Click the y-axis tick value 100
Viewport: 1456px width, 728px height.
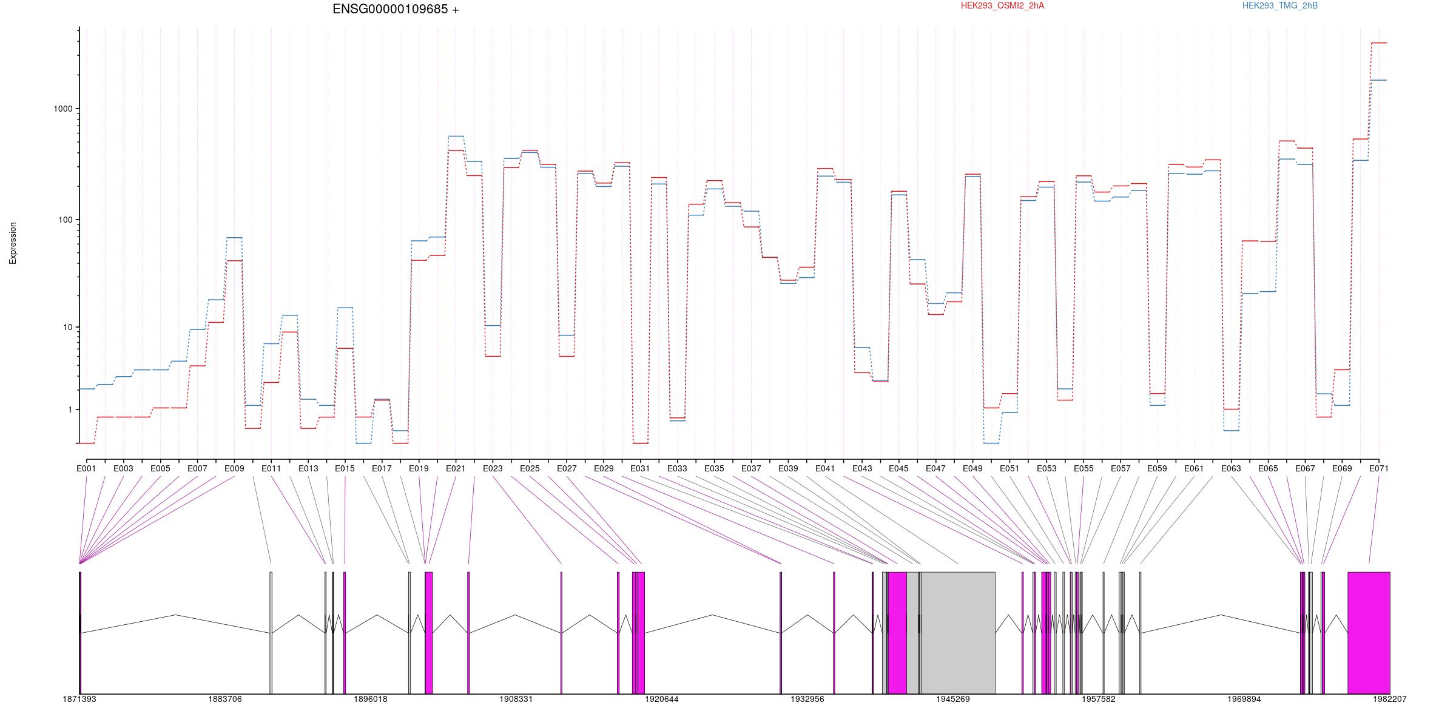65,220
